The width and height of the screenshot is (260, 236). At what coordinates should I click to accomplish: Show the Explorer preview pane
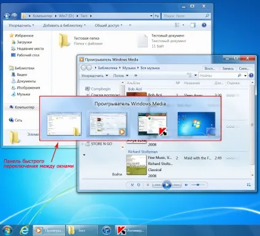coord(193,25)
